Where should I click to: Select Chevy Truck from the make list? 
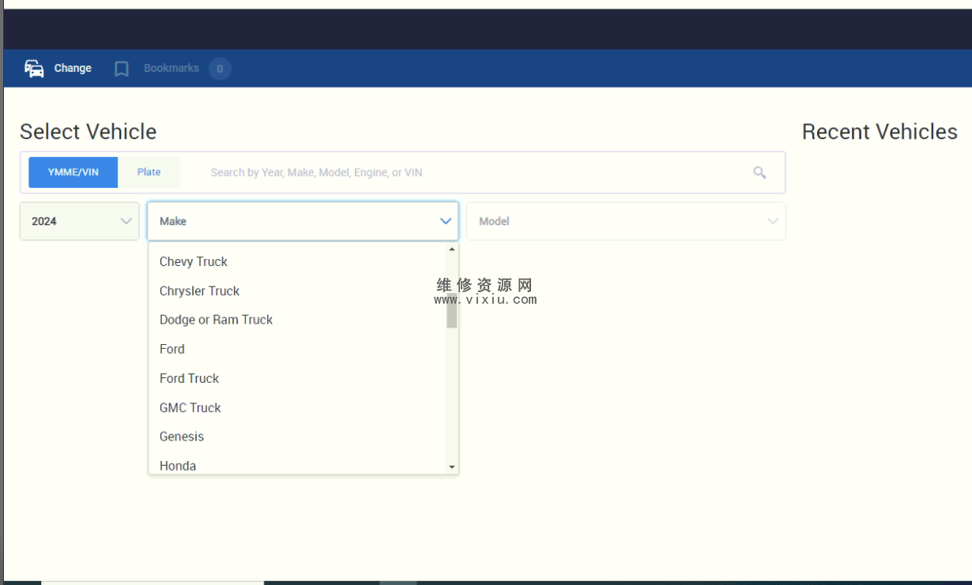[297, 261]
